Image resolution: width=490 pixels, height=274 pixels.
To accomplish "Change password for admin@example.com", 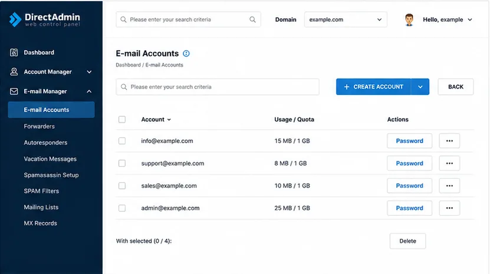I will coord(409,208).
